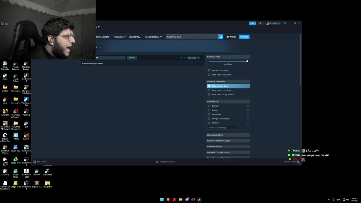Screen dimensions: 361x203
Task: Click the Search button beside term field
Action: (132, 58)
